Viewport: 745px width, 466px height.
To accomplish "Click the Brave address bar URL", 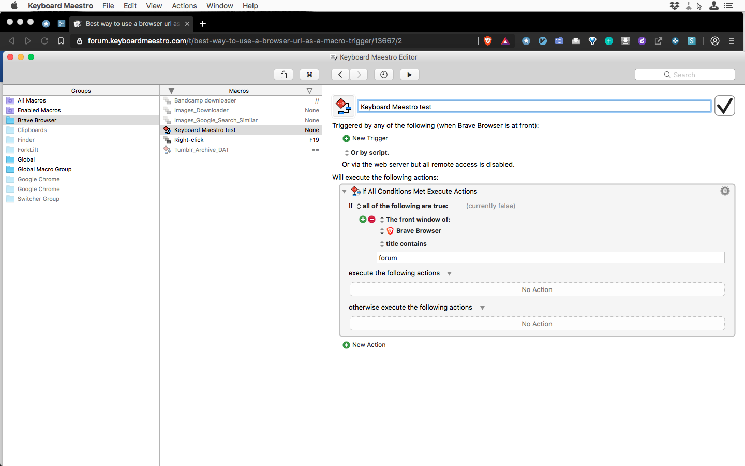I will click(245, 41).
